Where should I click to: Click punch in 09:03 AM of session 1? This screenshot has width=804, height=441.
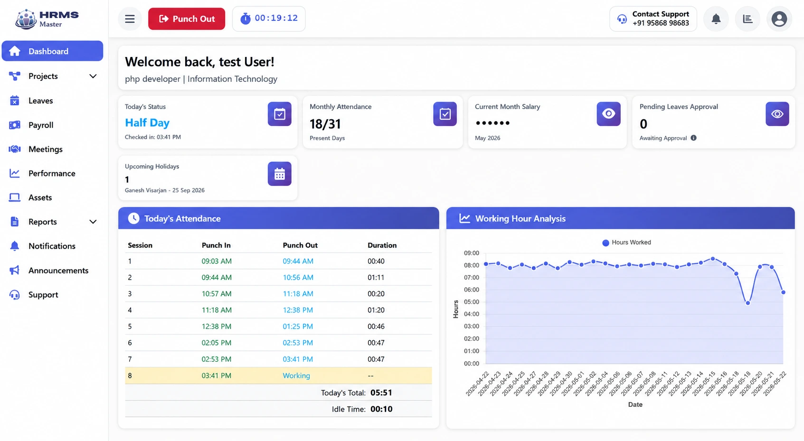click(x=217, y=261)
